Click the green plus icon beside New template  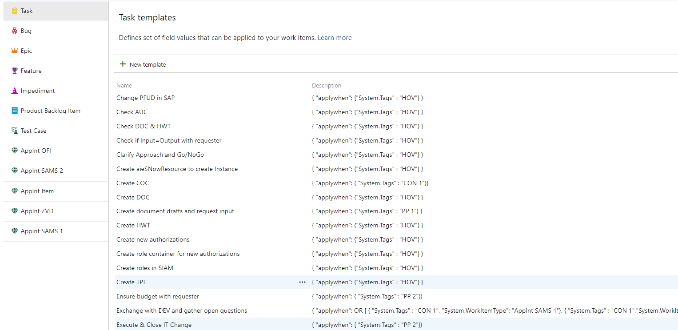(123, 64)
